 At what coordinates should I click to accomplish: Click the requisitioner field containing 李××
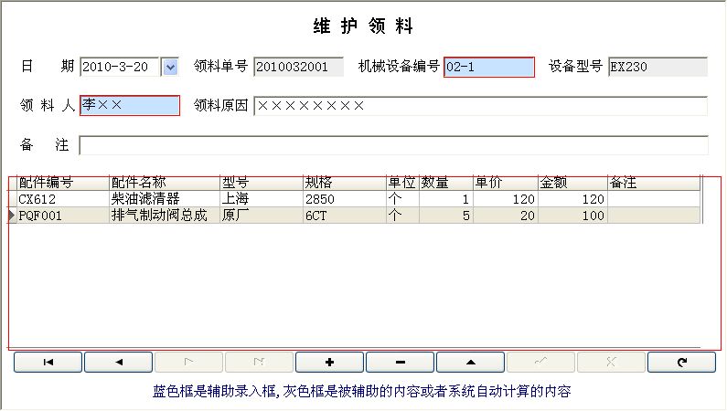[x=130, y=106]
